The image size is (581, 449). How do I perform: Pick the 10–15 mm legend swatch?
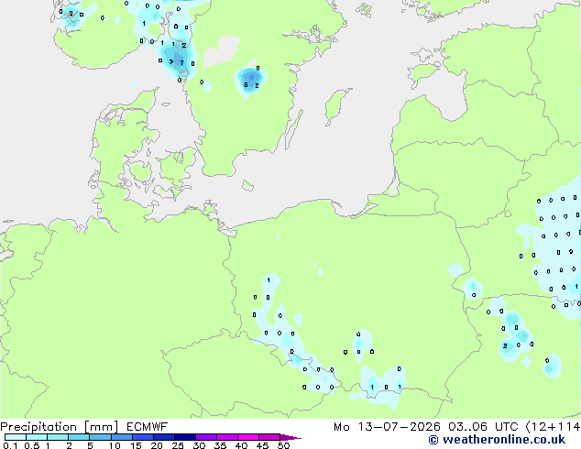click(x=121, y=437)
